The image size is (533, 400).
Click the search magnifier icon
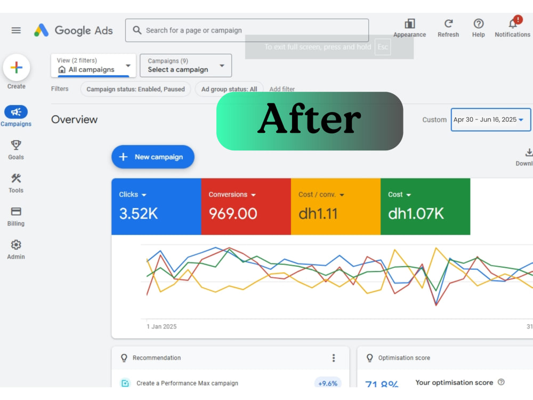(137, 30)
